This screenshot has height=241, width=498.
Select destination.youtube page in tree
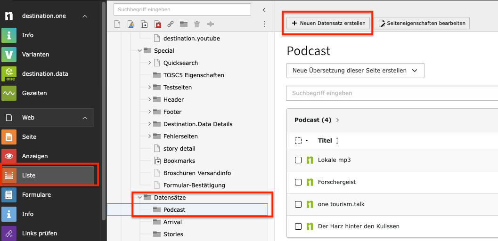[191, 39]
